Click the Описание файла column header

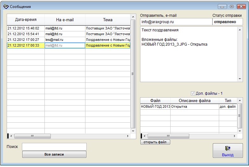pos(194,101)
